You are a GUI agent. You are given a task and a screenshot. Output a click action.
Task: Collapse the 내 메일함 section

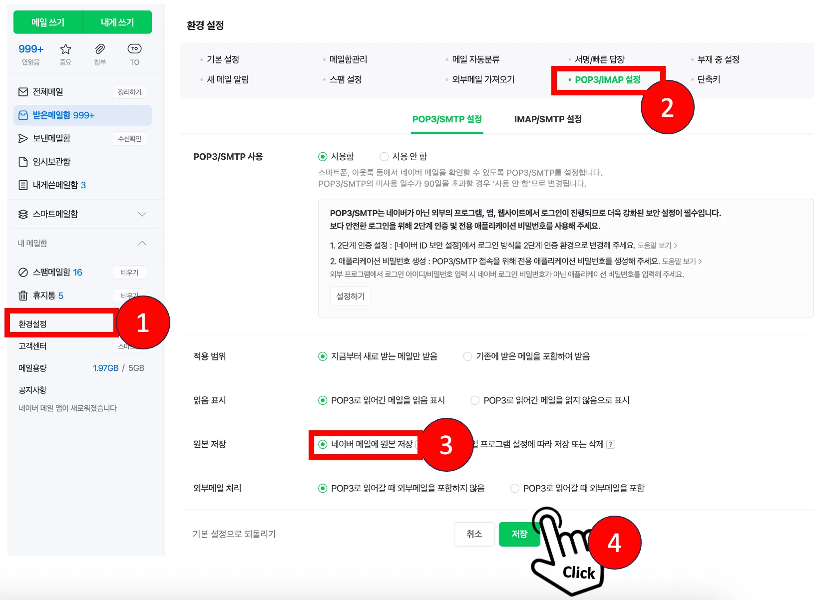(142, 243)
